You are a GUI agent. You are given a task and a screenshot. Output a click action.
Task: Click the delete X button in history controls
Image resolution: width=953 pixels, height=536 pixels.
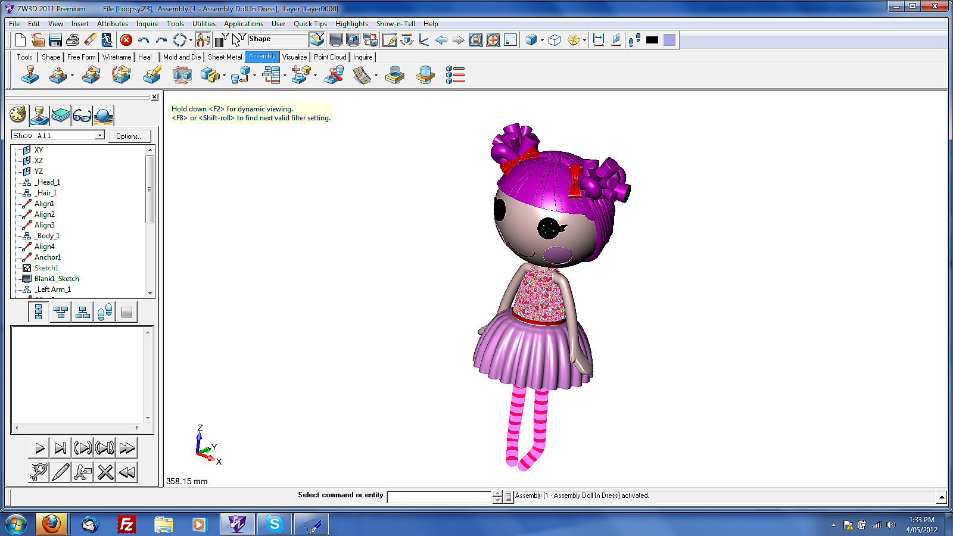pyautogui.click(x=105, y=472)
